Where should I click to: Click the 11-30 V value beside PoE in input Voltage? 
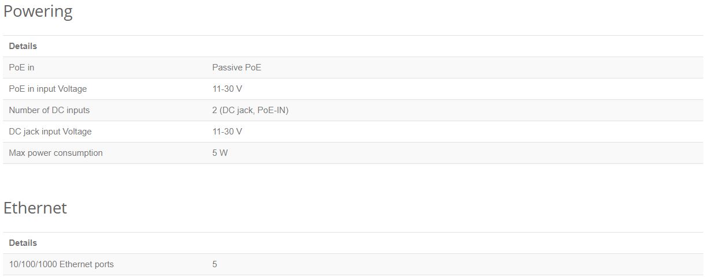click(227, 89)
